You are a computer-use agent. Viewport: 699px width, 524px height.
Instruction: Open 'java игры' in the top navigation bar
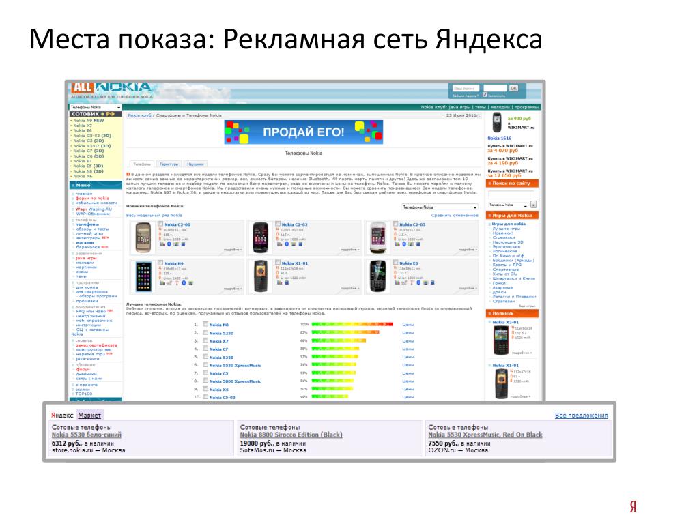click(x=460, y=107)
